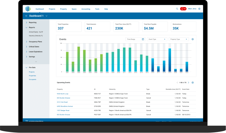Screen dimensions: 226x133
Task: Open 1537 Badger Road property link
Action: pos(63,110)
